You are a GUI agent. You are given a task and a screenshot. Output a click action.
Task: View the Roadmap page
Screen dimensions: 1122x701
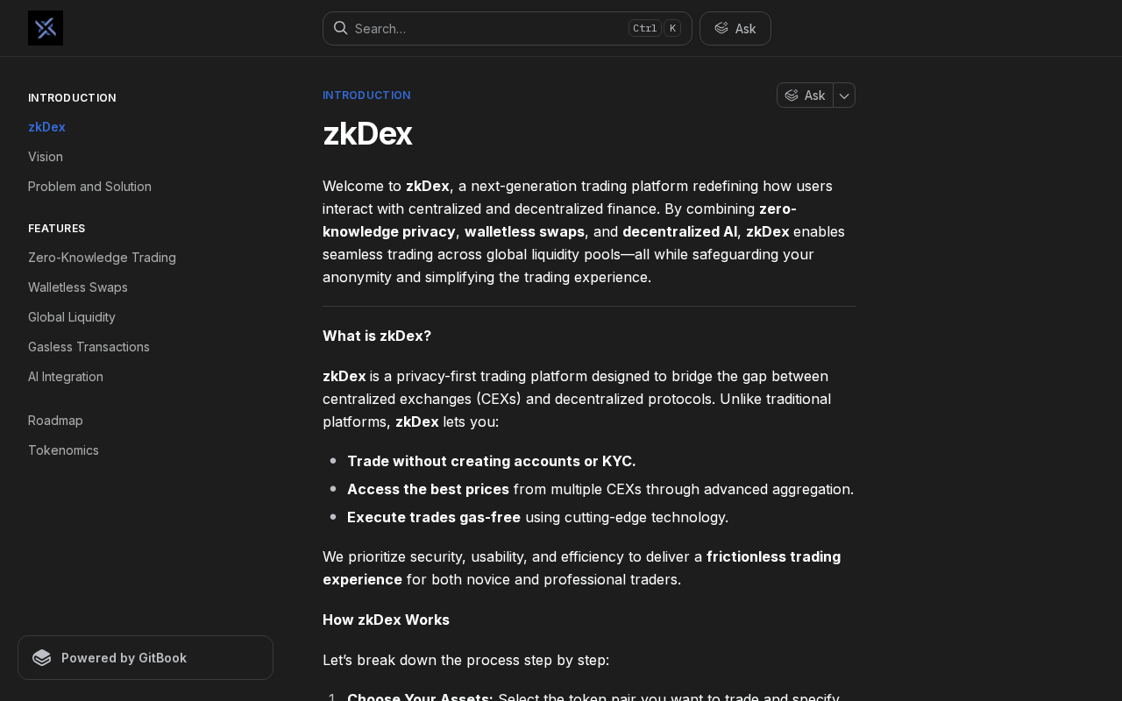55,421
